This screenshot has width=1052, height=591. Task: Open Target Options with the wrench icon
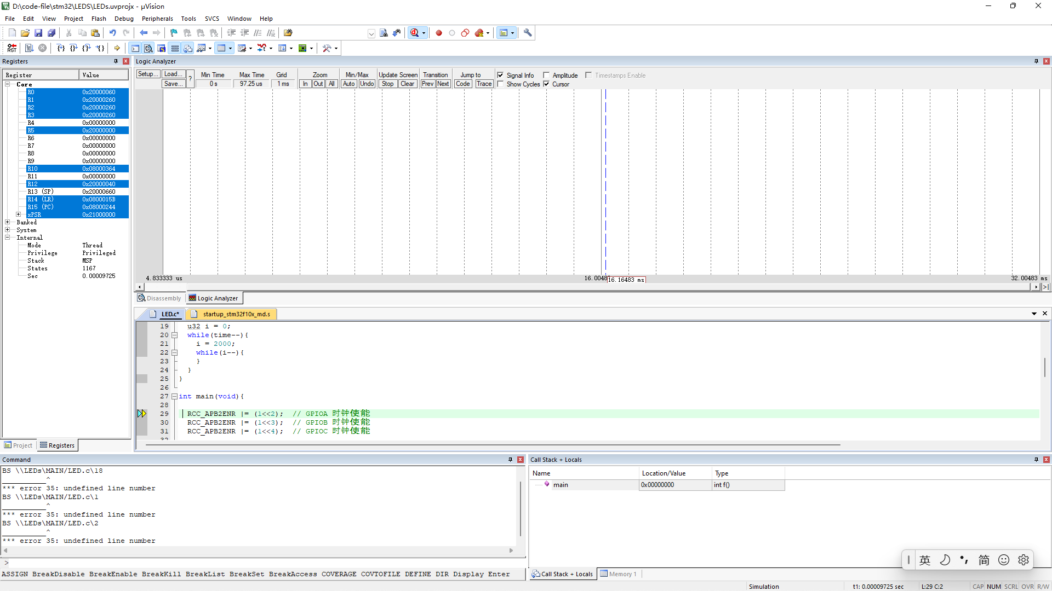pos(528,33)
